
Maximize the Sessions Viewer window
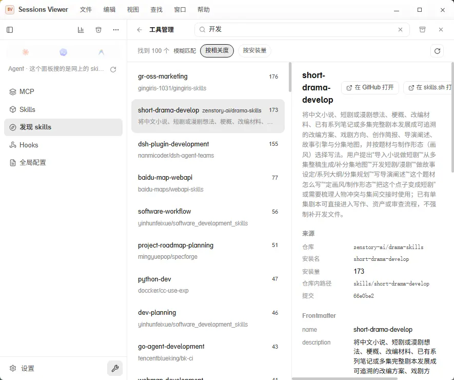[x=420, y=10]
